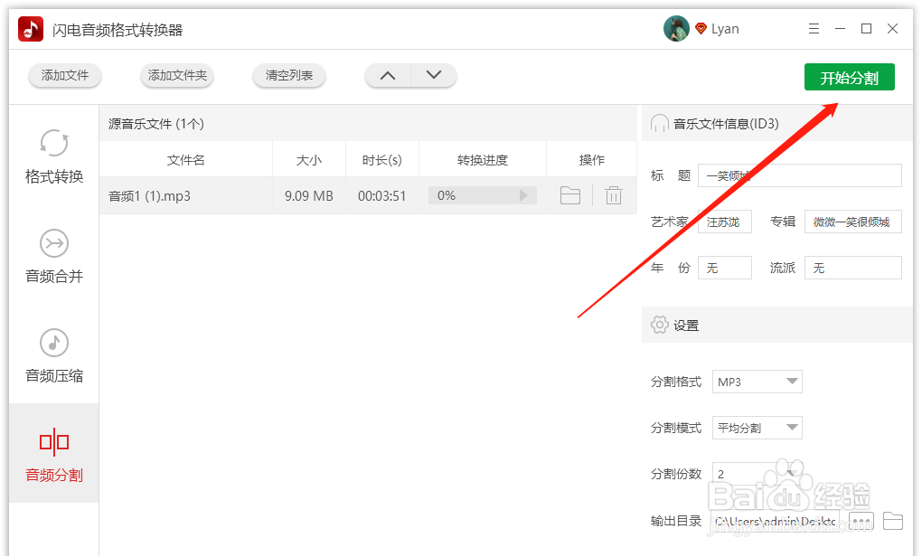Click the 标题 title input field
922x557 pixels.
[799, 175]
